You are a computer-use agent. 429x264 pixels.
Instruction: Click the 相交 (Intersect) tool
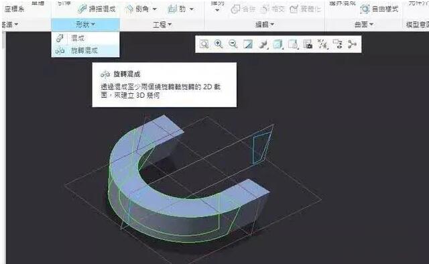(272, 9)
